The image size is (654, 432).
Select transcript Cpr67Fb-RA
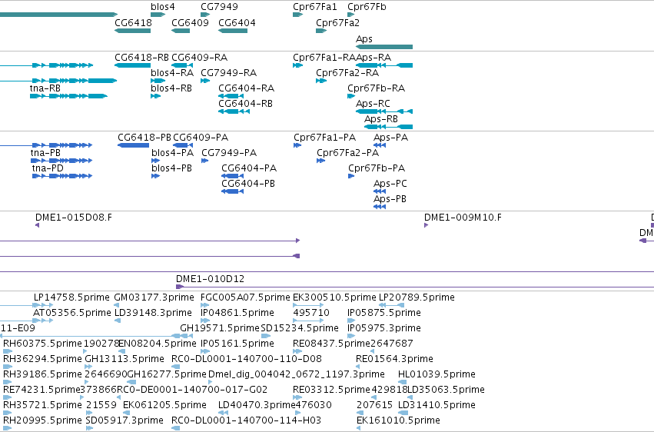(351, 96)
